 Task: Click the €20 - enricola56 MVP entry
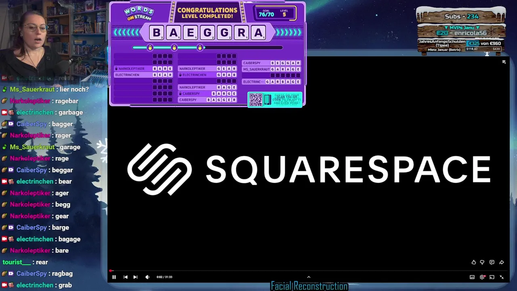point(461,33)
